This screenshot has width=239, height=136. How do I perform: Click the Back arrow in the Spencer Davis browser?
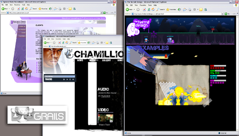[x=3, y=9]
